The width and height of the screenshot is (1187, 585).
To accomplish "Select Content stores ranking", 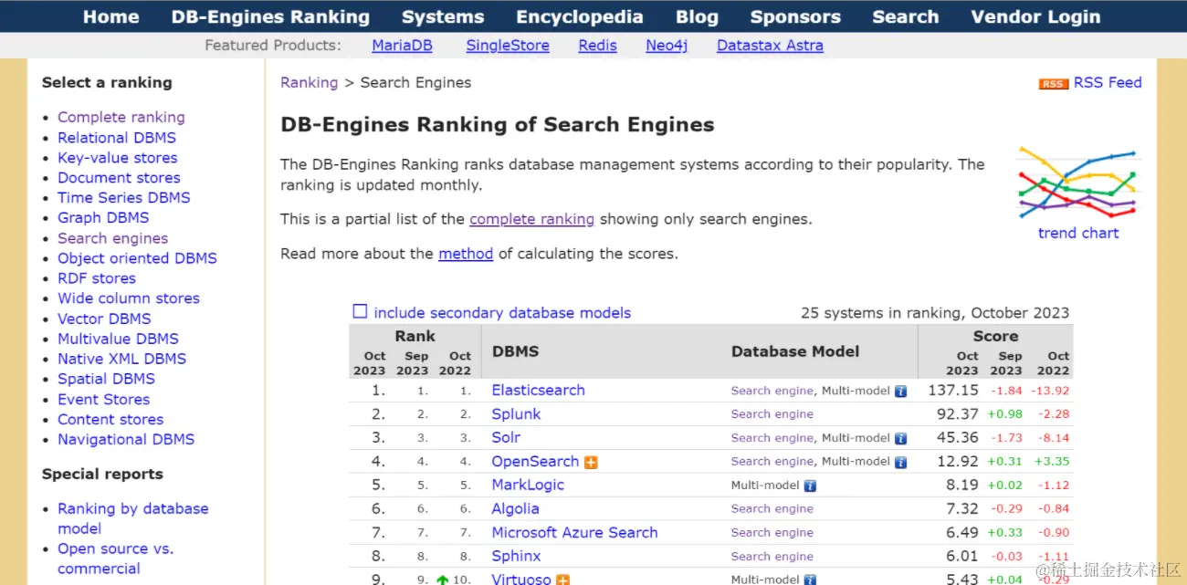I will 110,419.
